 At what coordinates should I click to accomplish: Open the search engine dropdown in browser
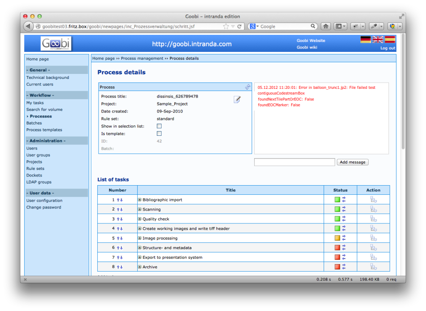[254, 26]
